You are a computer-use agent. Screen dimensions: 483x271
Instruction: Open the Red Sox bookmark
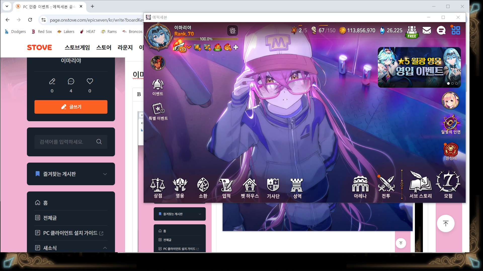point(42,31)
